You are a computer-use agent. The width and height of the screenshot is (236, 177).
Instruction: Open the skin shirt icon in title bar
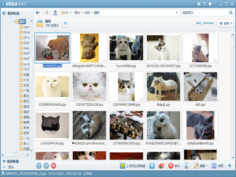(210, 4)
